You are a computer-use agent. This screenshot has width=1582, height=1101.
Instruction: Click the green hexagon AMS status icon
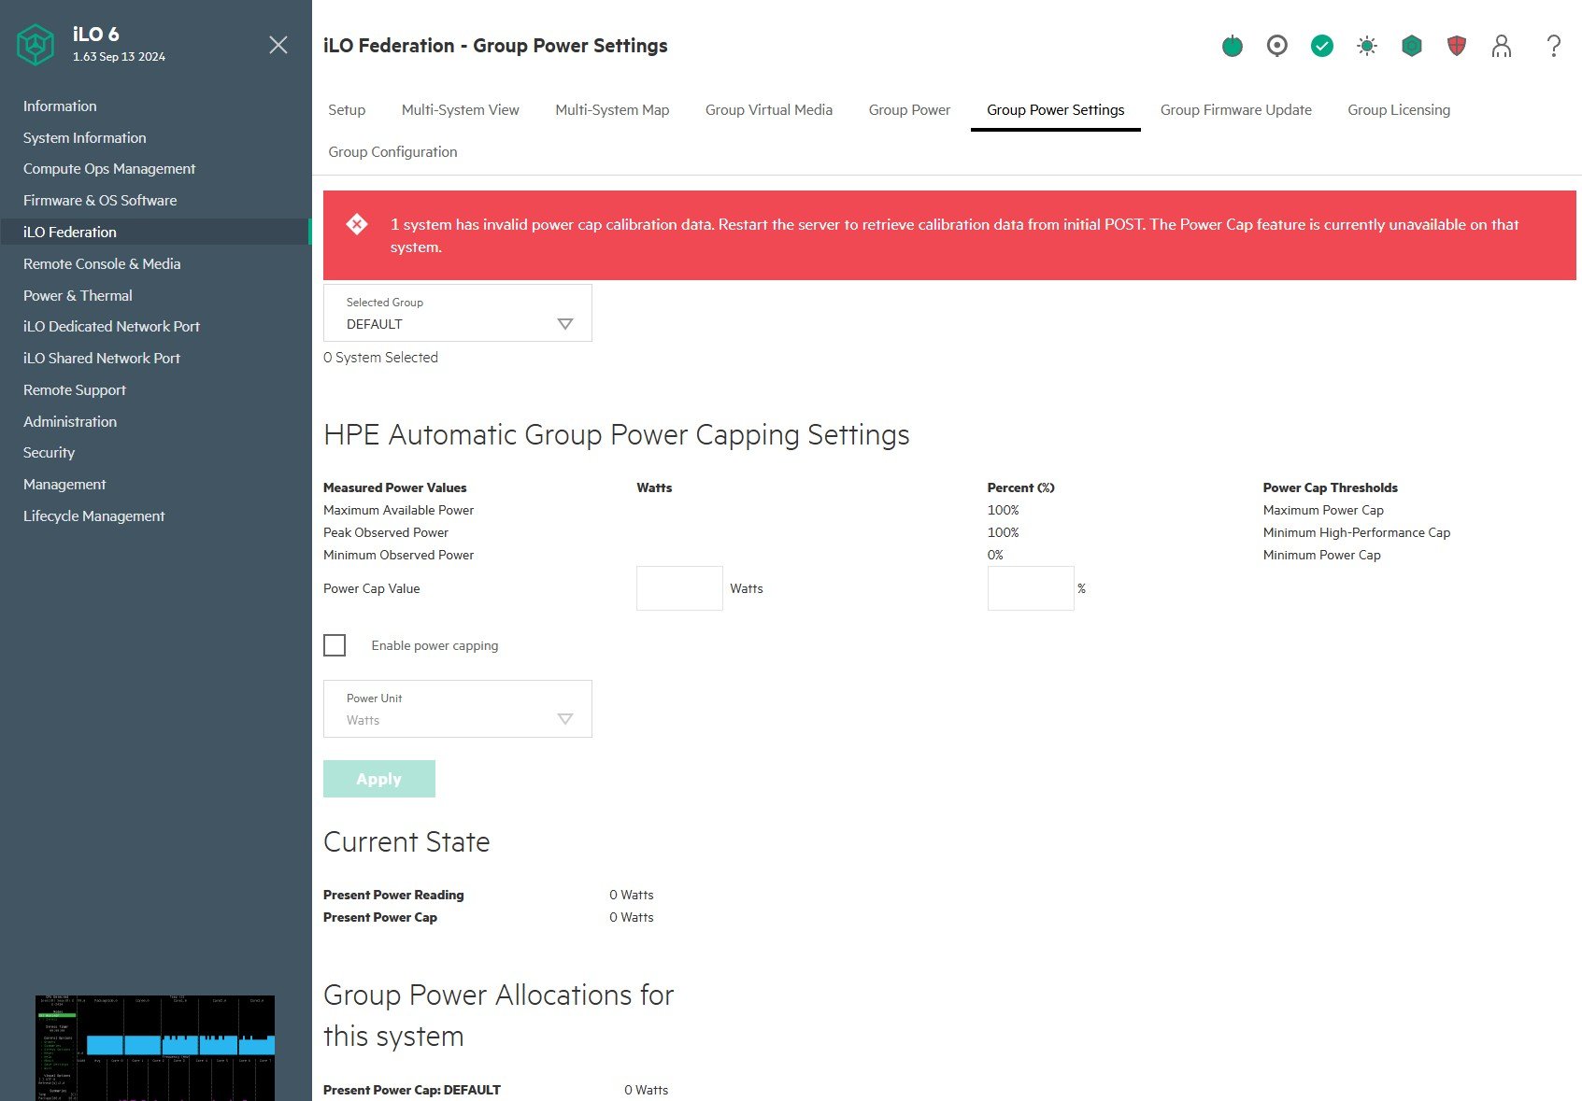pos(1411,46)
